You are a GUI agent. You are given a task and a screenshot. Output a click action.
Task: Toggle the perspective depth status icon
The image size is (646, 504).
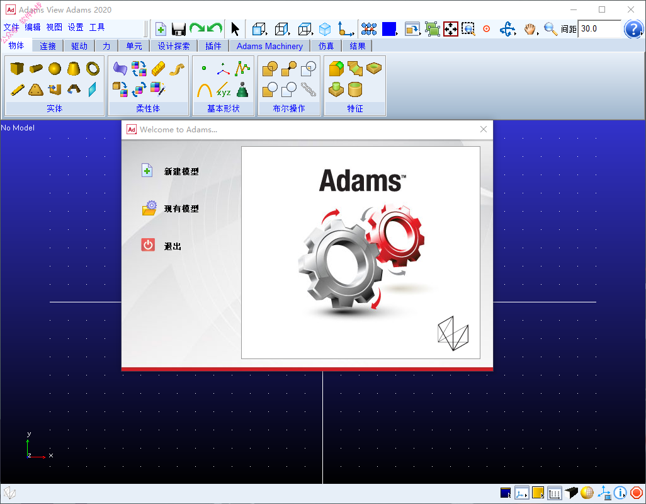(x=572, y=493)
